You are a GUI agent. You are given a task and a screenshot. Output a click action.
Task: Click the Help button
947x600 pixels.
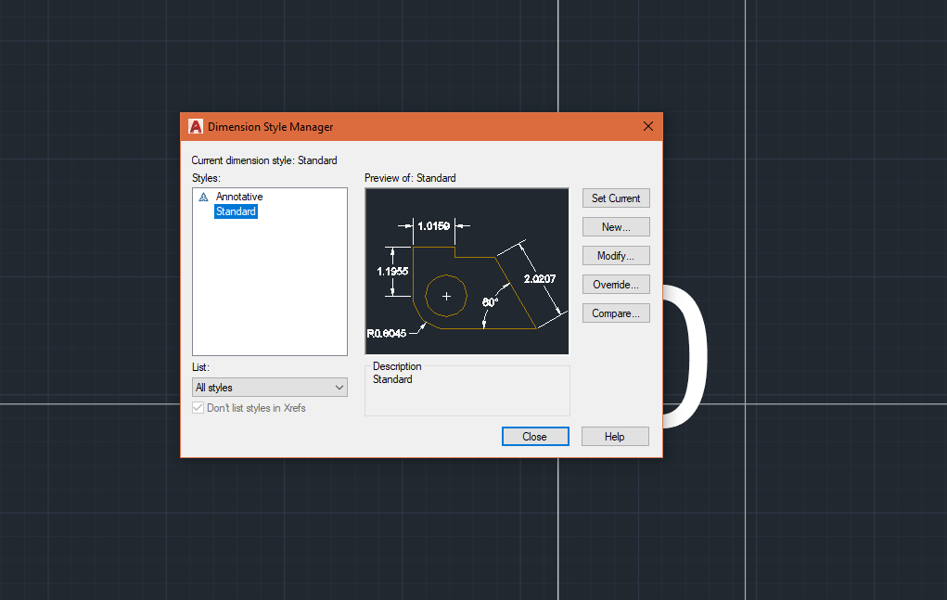pyautogui.click(x=614, y=436)
